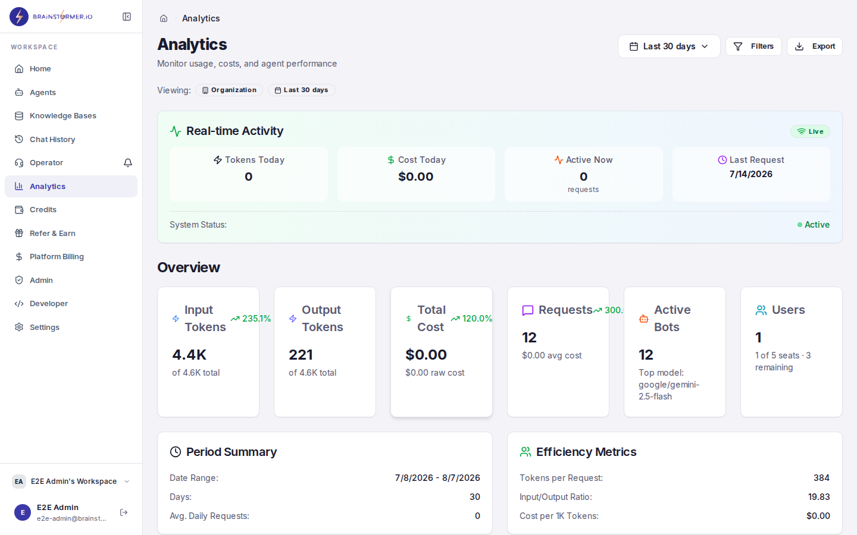
Task: Click the google/gemini-2.5-flash top model text
Action: coord(669,391)
